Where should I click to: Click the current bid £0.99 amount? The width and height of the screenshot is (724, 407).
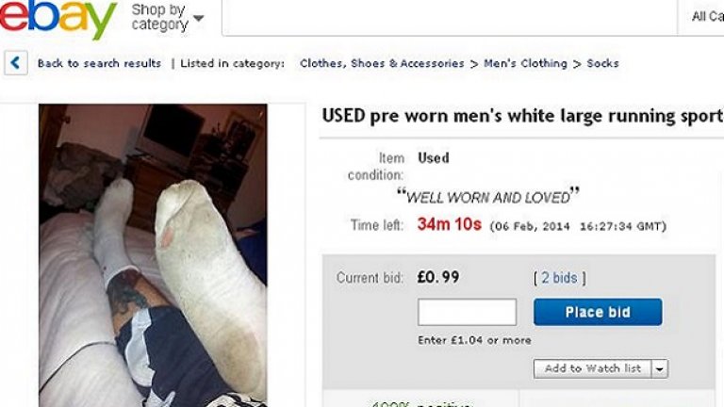coord(438,277)
